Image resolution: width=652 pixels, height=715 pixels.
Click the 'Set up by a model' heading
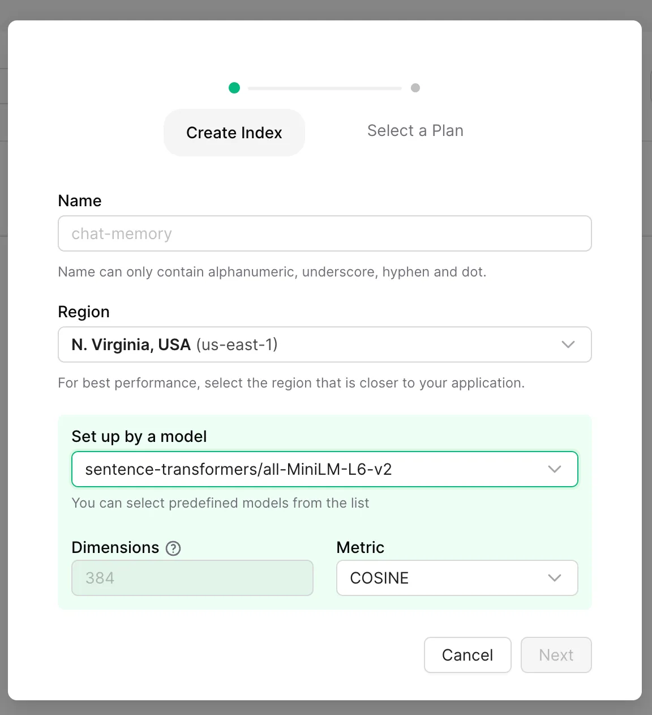[139, 437]
